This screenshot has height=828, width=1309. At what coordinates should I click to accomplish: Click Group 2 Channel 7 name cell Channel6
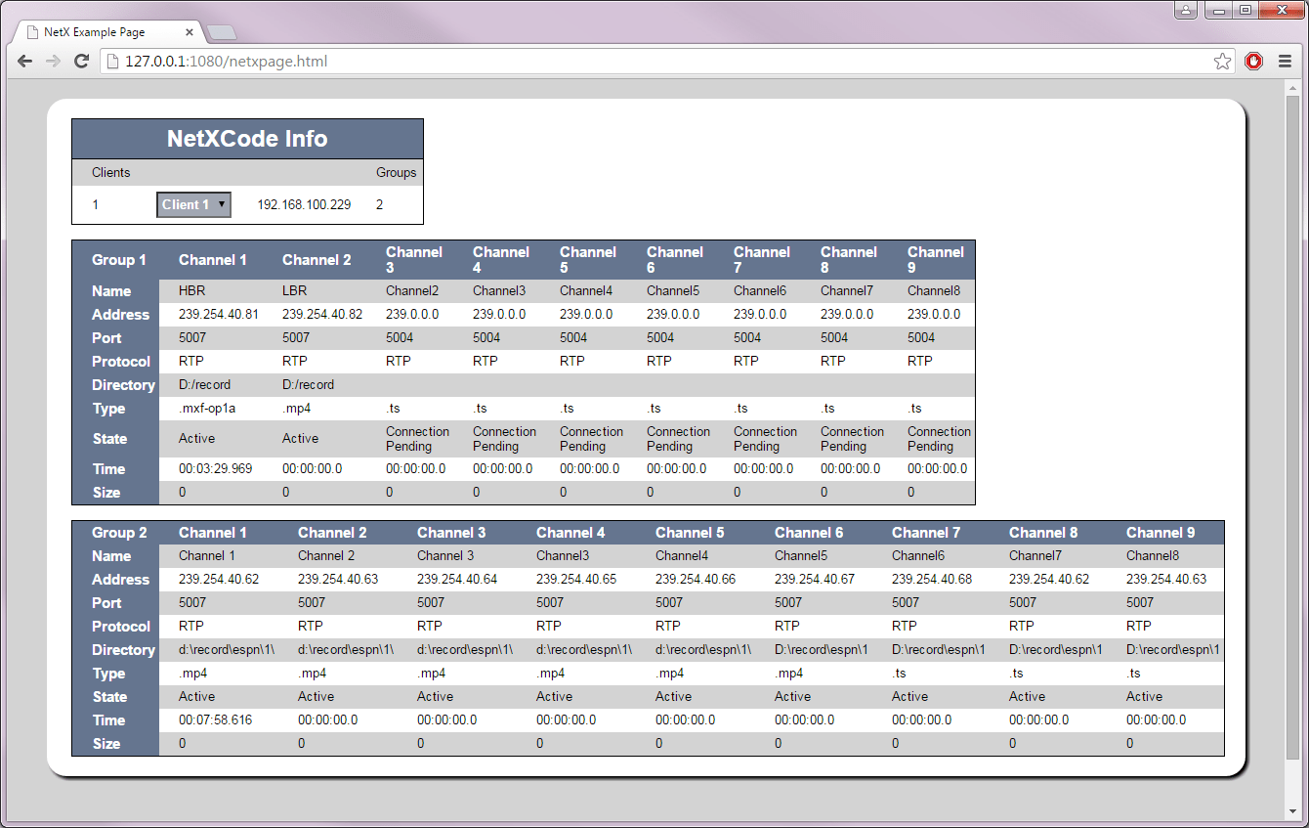(x=918, y=556)
